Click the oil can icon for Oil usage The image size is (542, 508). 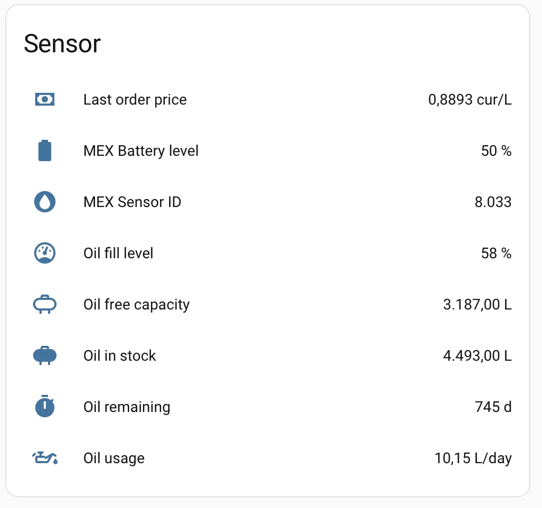(45, 458)
